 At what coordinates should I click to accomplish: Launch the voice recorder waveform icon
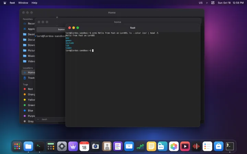pos(196,146)
